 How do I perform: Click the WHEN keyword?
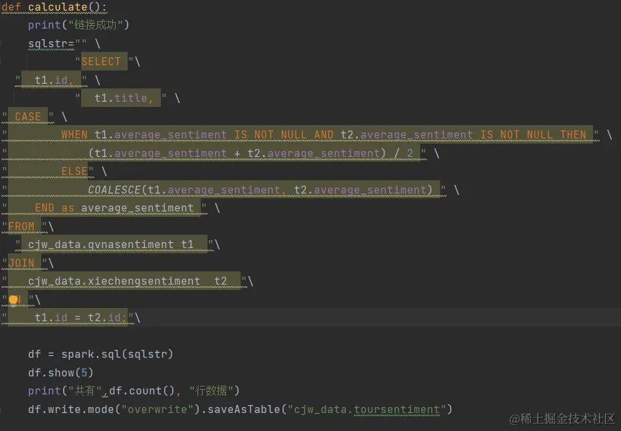[x=74, y=134]
